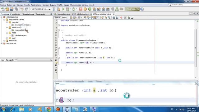Switch to the Depurando panel tab
This screenshot has width=199, height=112.
coord(40,14)
